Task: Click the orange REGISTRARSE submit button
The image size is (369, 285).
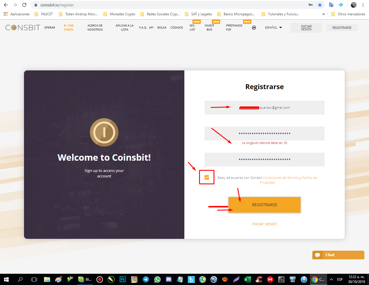Action: pos(264,205)
